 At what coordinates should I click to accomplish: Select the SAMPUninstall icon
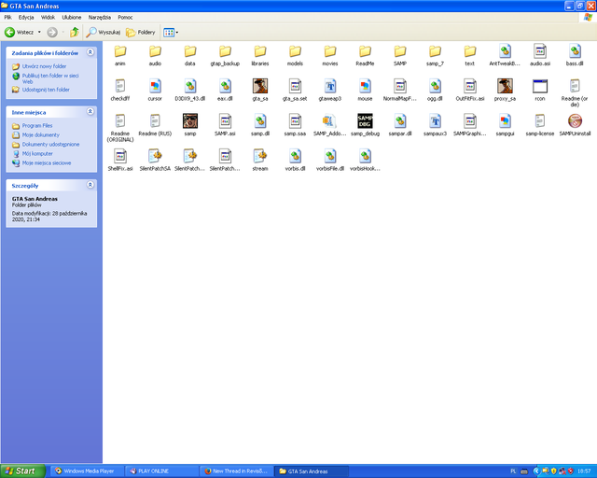(575, 120)
